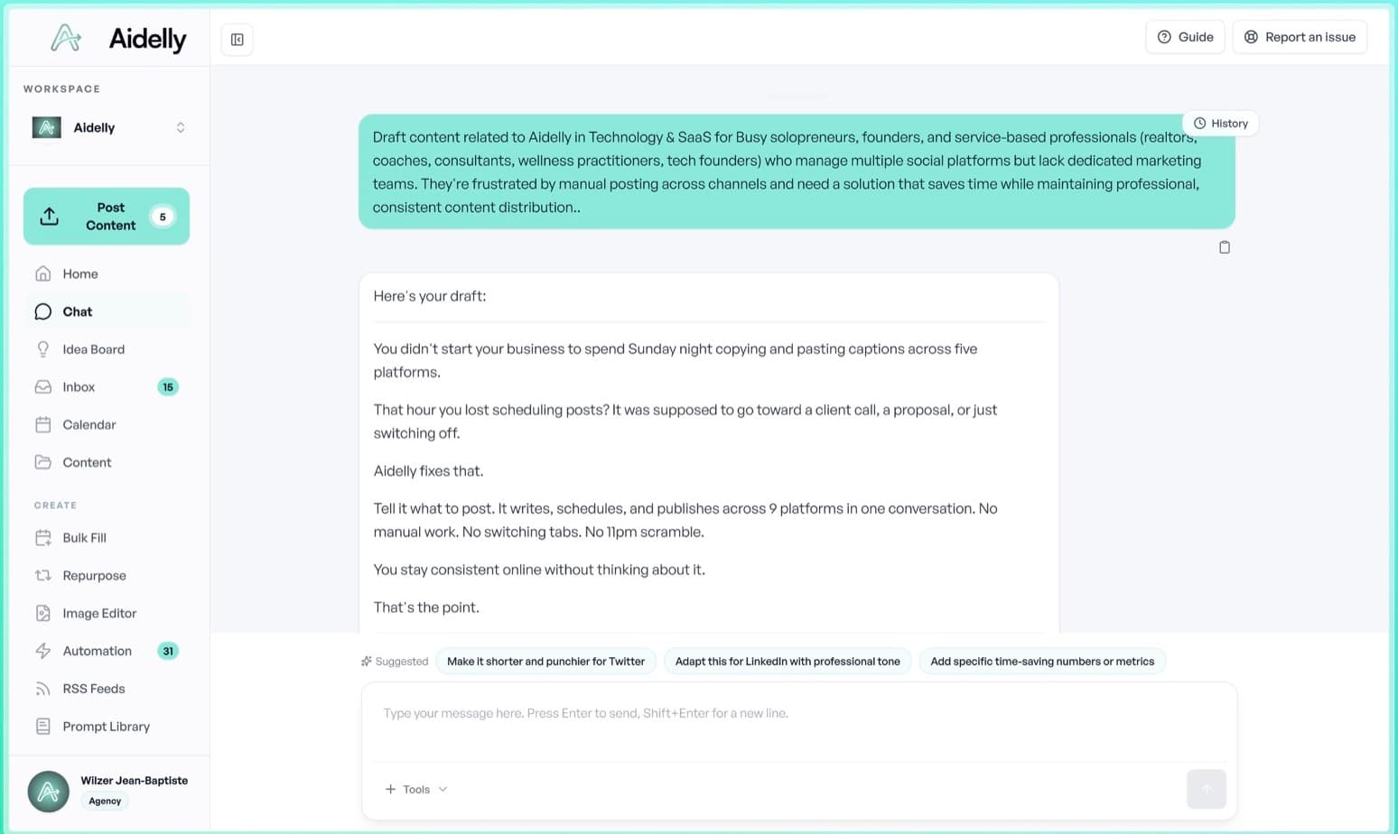Click the user profile avatar

coord(49,792)
